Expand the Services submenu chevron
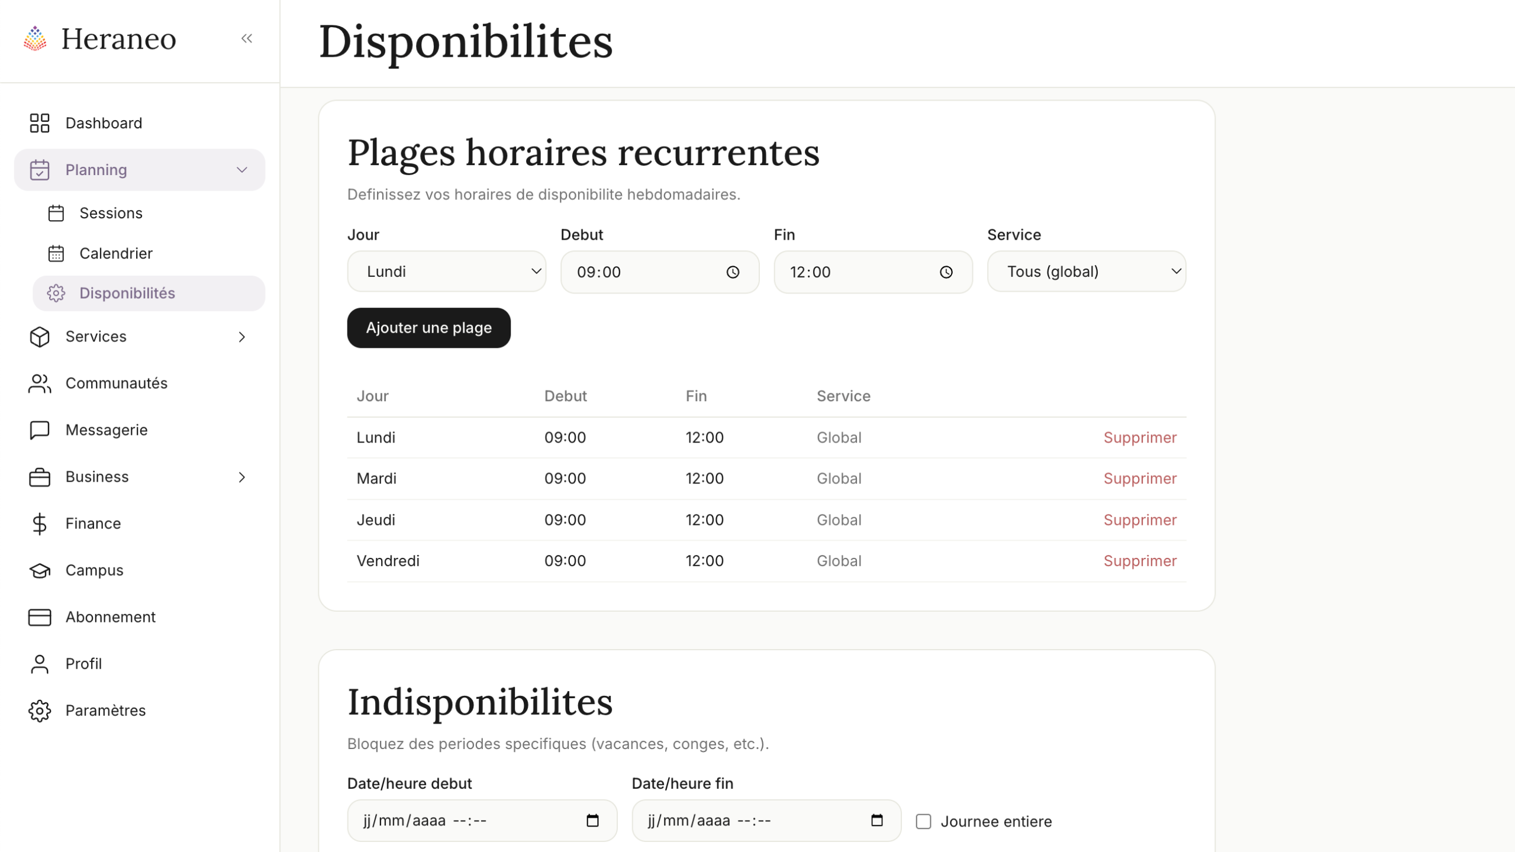1515x852 pixels. click(x=241, y=337)
